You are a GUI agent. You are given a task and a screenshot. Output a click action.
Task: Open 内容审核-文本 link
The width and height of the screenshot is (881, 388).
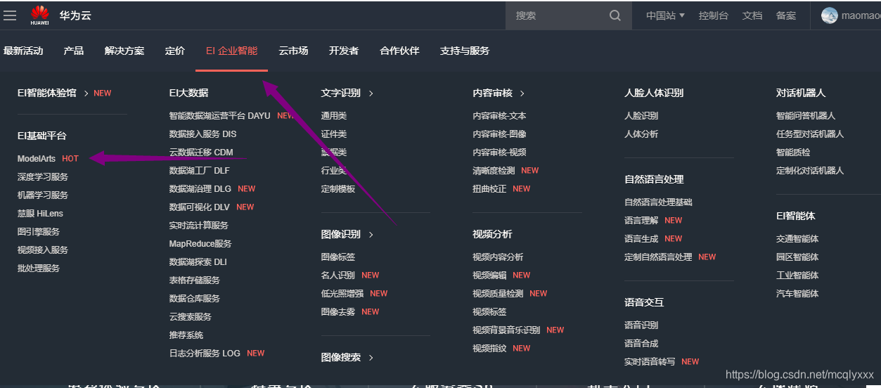point(500,116)
